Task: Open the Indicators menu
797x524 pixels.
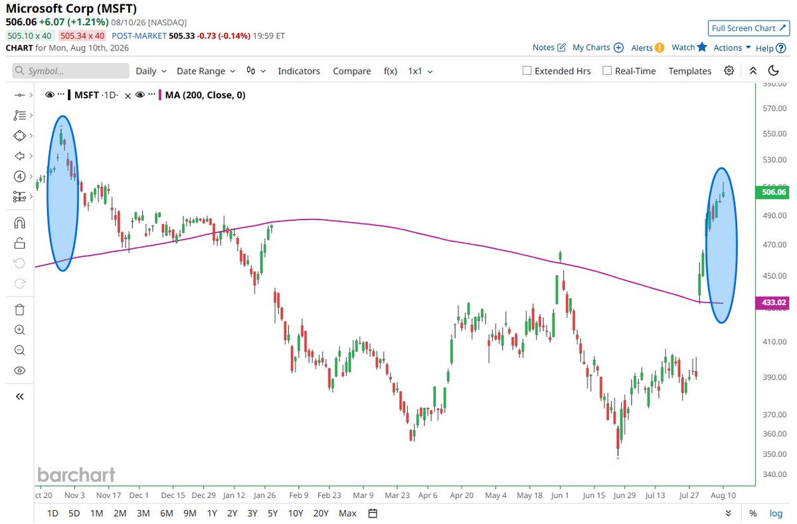Action: (299, 71)
